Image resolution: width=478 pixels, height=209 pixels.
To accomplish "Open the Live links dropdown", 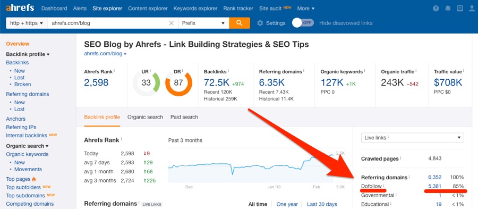I will 413,138.
